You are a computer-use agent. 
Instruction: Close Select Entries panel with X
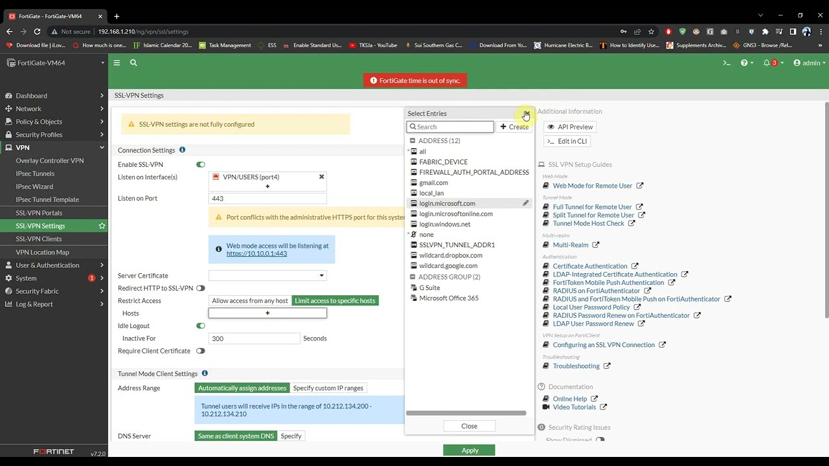click(x=527, y=113)
